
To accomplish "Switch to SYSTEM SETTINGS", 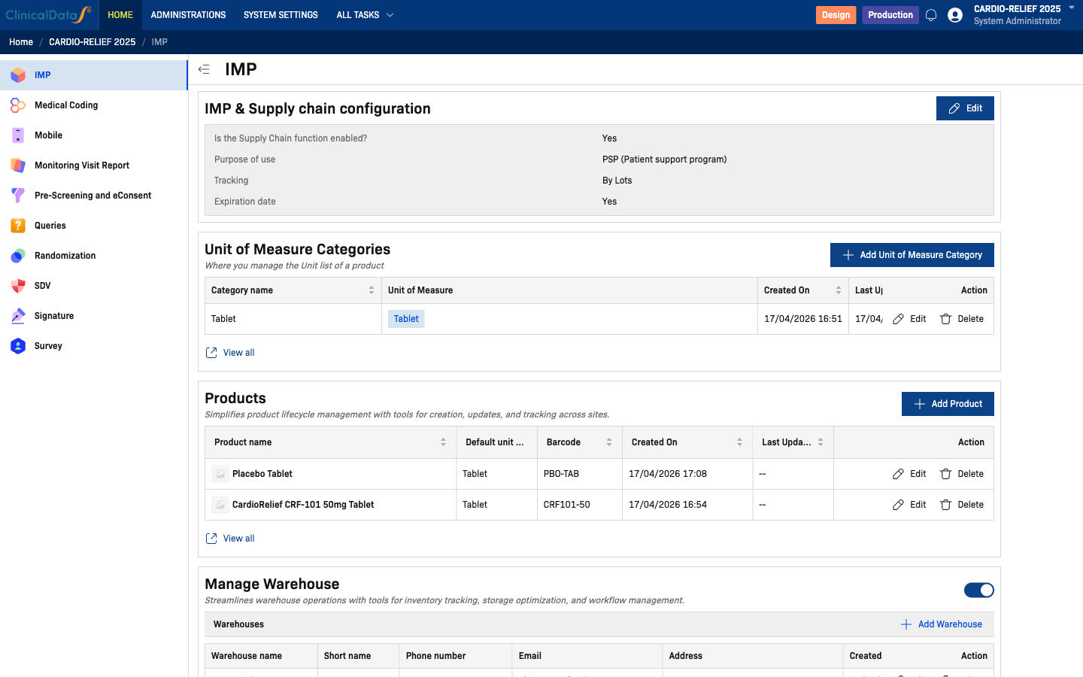I will point(281,14).
